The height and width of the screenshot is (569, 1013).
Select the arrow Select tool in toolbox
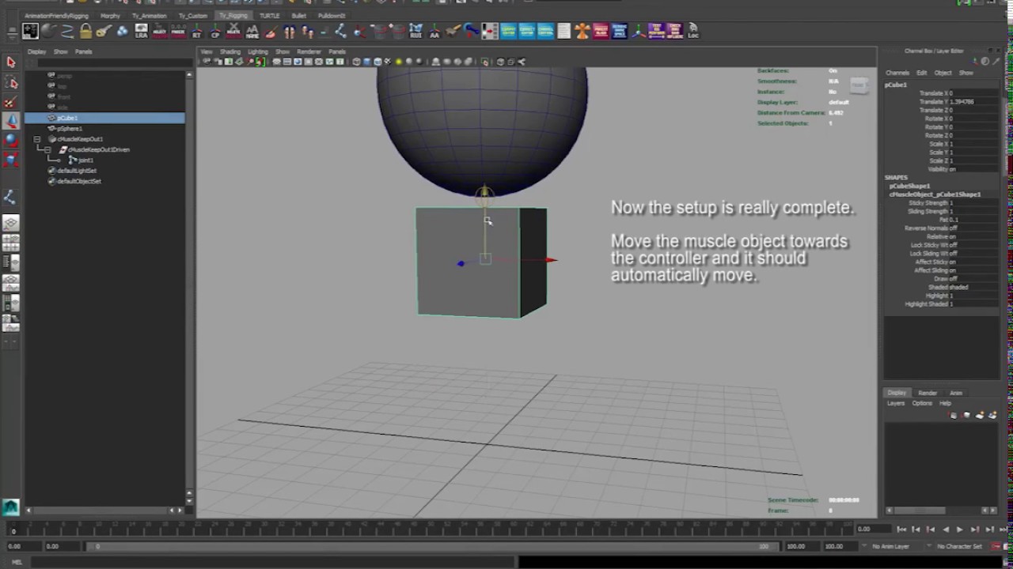coord(11,62)
